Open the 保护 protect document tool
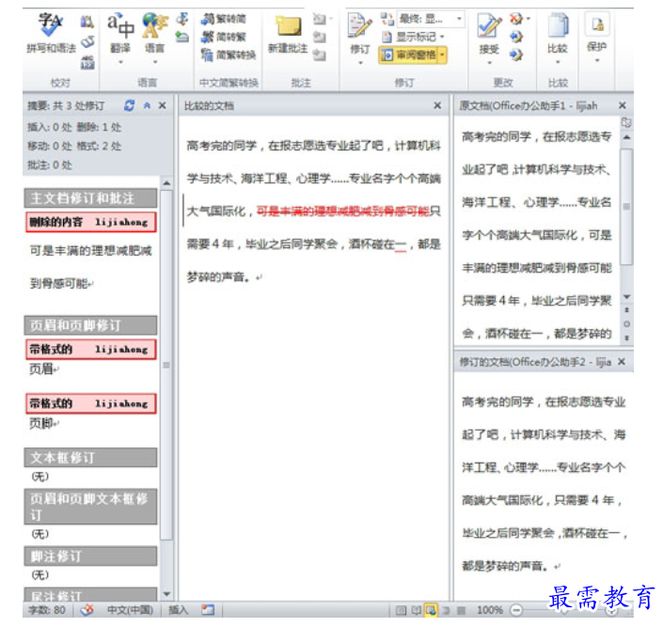The height and width of the screenshot is (627, 663). (x=596, y=33)
